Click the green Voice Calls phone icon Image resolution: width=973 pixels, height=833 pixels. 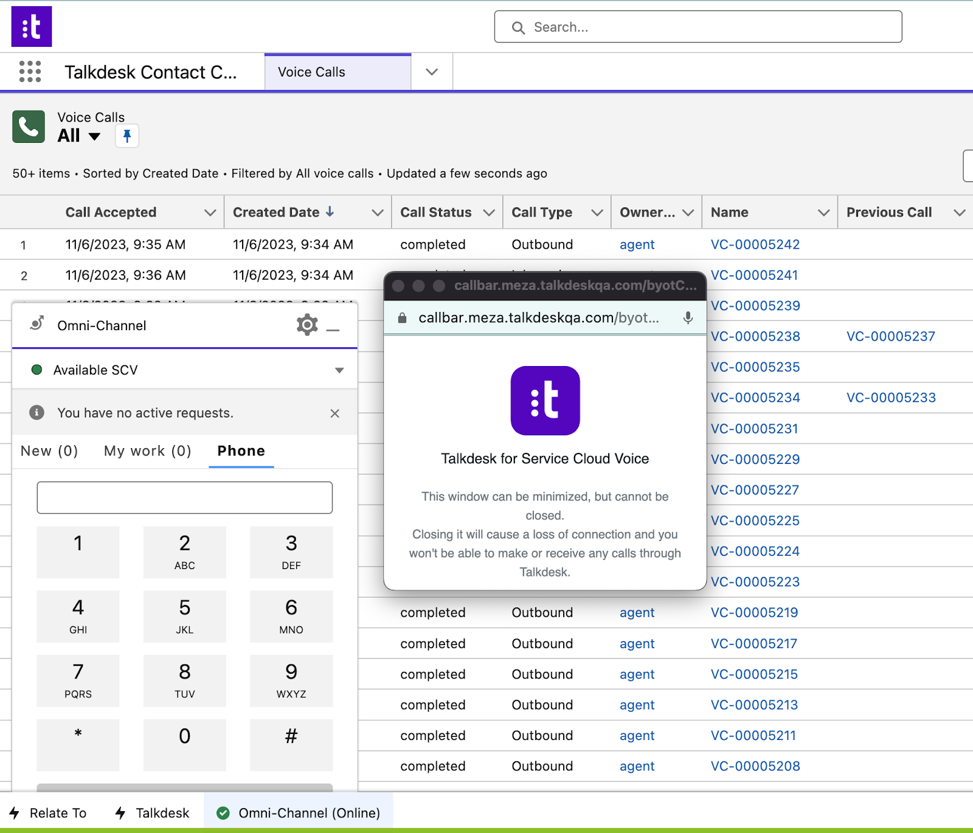[x=29, y=126]
